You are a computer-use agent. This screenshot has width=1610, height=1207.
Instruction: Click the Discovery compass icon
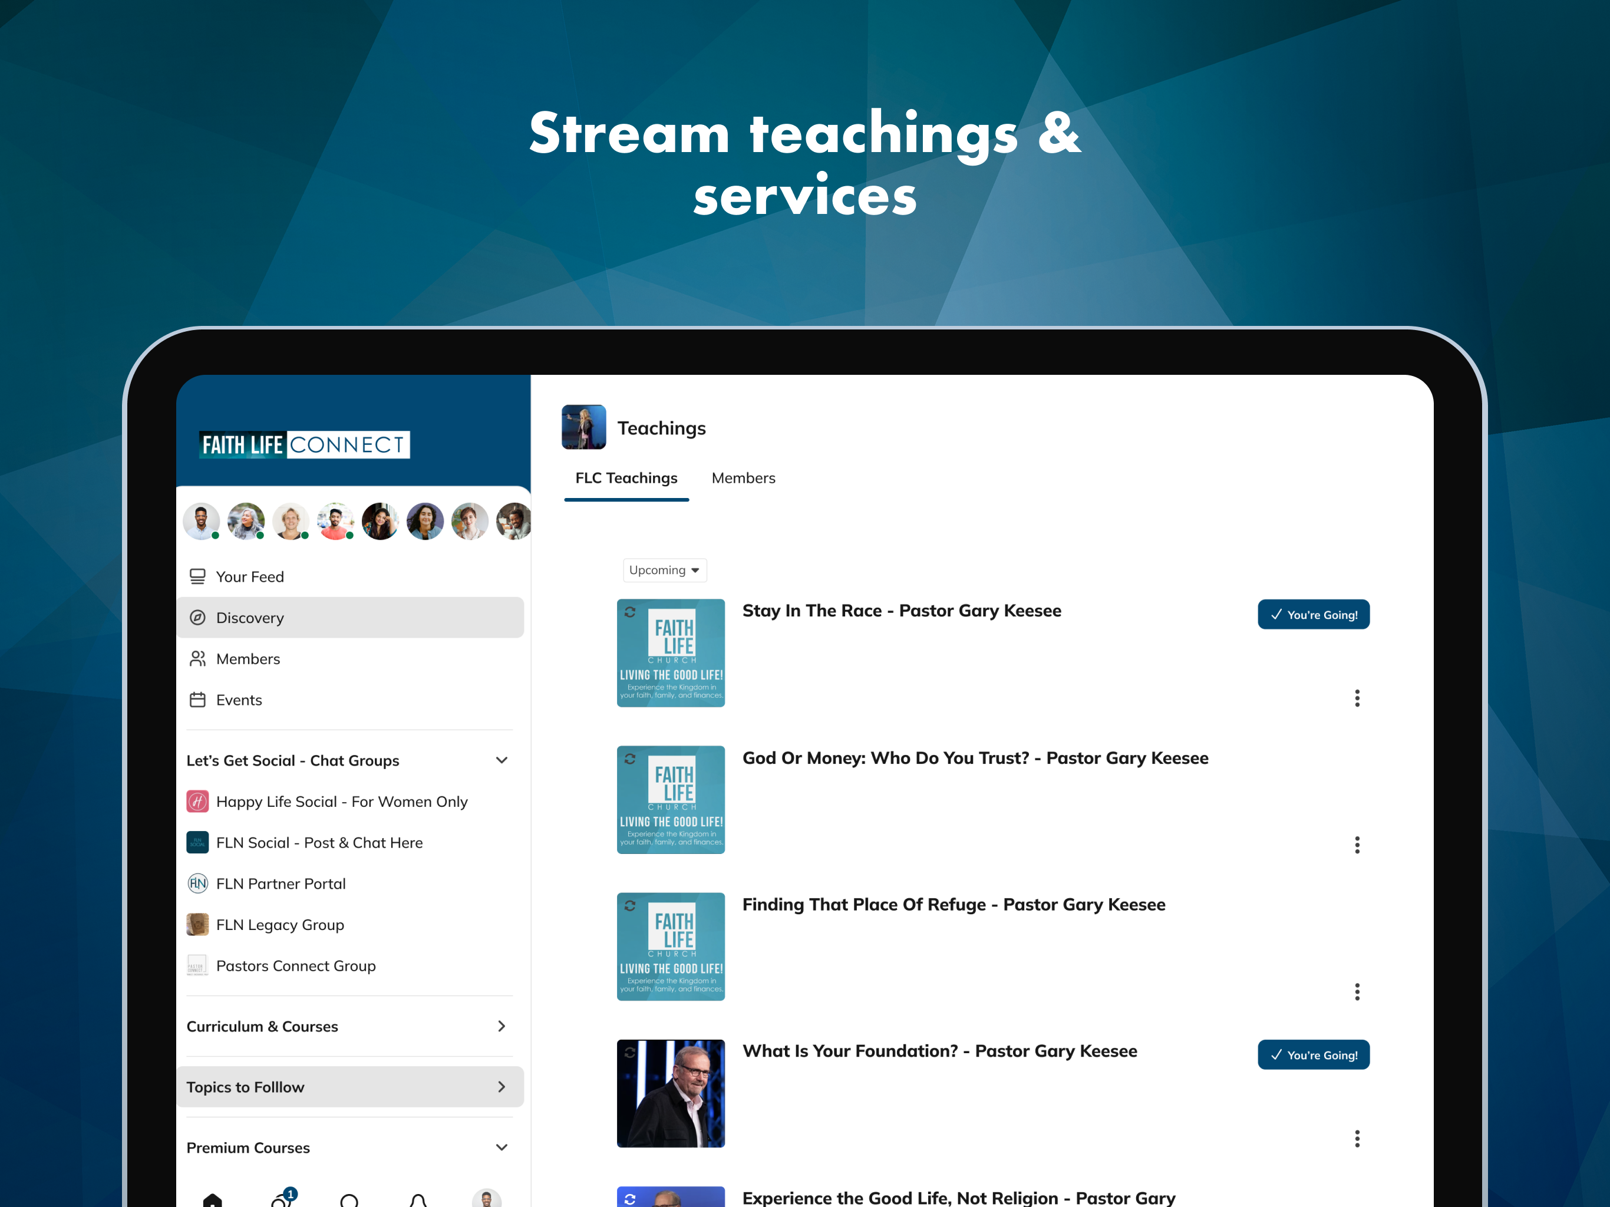(197, 617)
